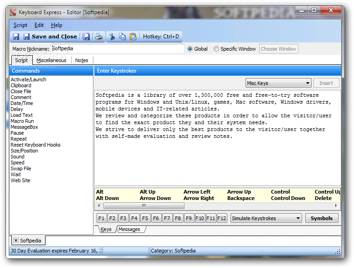Insert the Alt Down key
The height and width of the screenshot is (268, 354).
click(x=108, y=198)
